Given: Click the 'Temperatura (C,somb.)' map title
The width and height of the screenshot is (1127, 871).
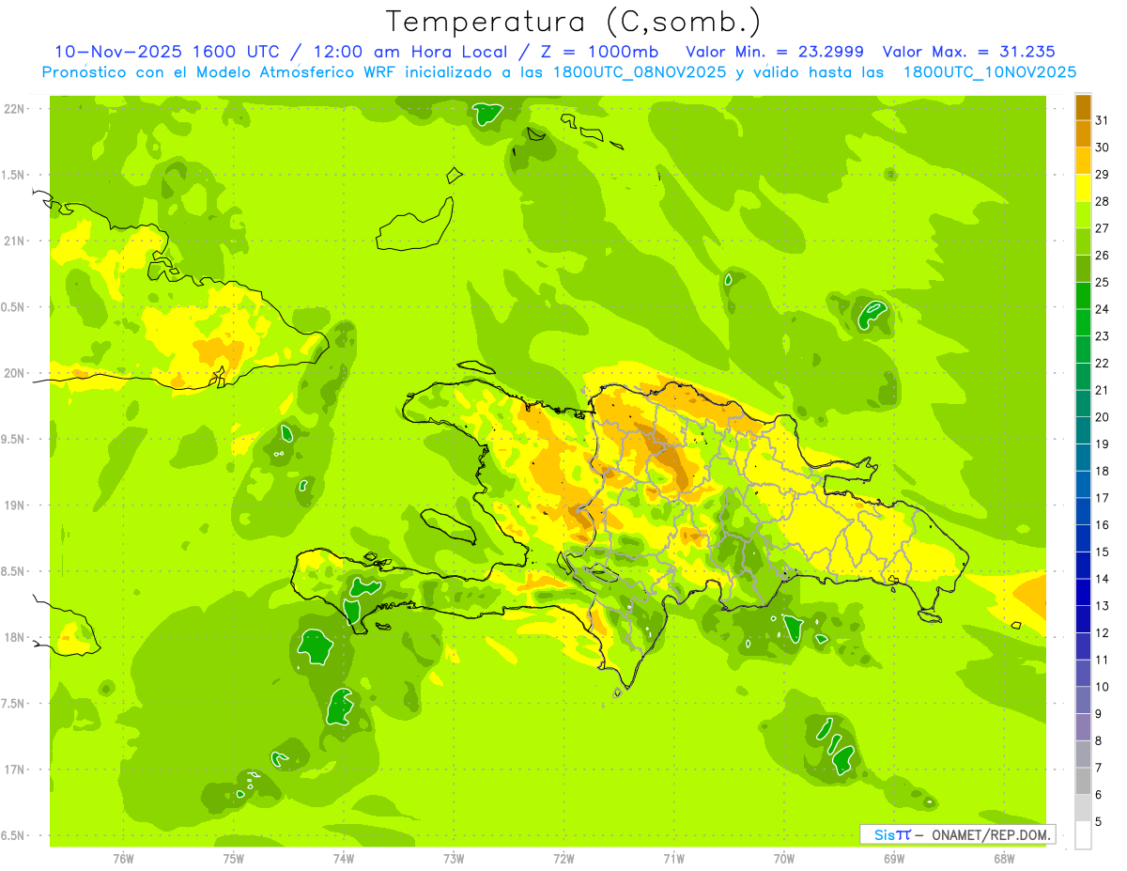Looking at the screenshot, I should (574, 22).
